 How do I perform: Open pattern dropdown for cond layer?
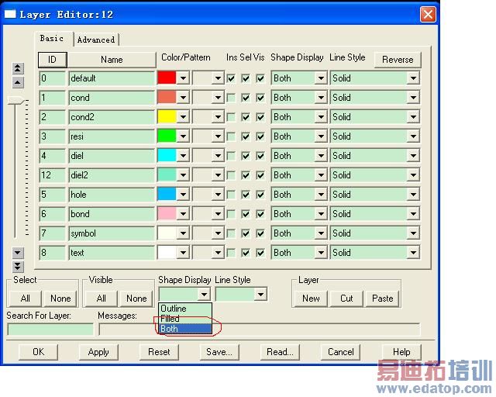(x=218, y=98)
